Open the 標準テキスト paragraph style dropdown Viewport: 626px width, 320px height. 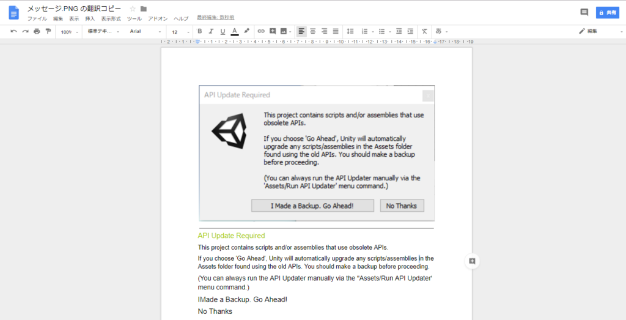(103, 31)
